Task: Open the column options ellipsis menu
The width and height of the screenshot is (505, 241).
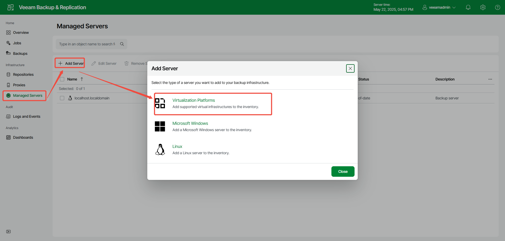Action: pyautogui.click(x=490, y=79)
